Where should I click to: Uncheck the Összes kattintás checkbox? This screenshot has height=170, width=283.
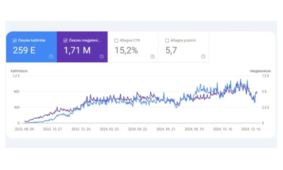[x=15, y=40]
